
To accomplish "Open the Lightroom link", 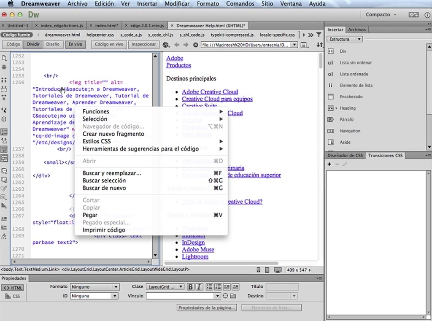I will (195, 256).
